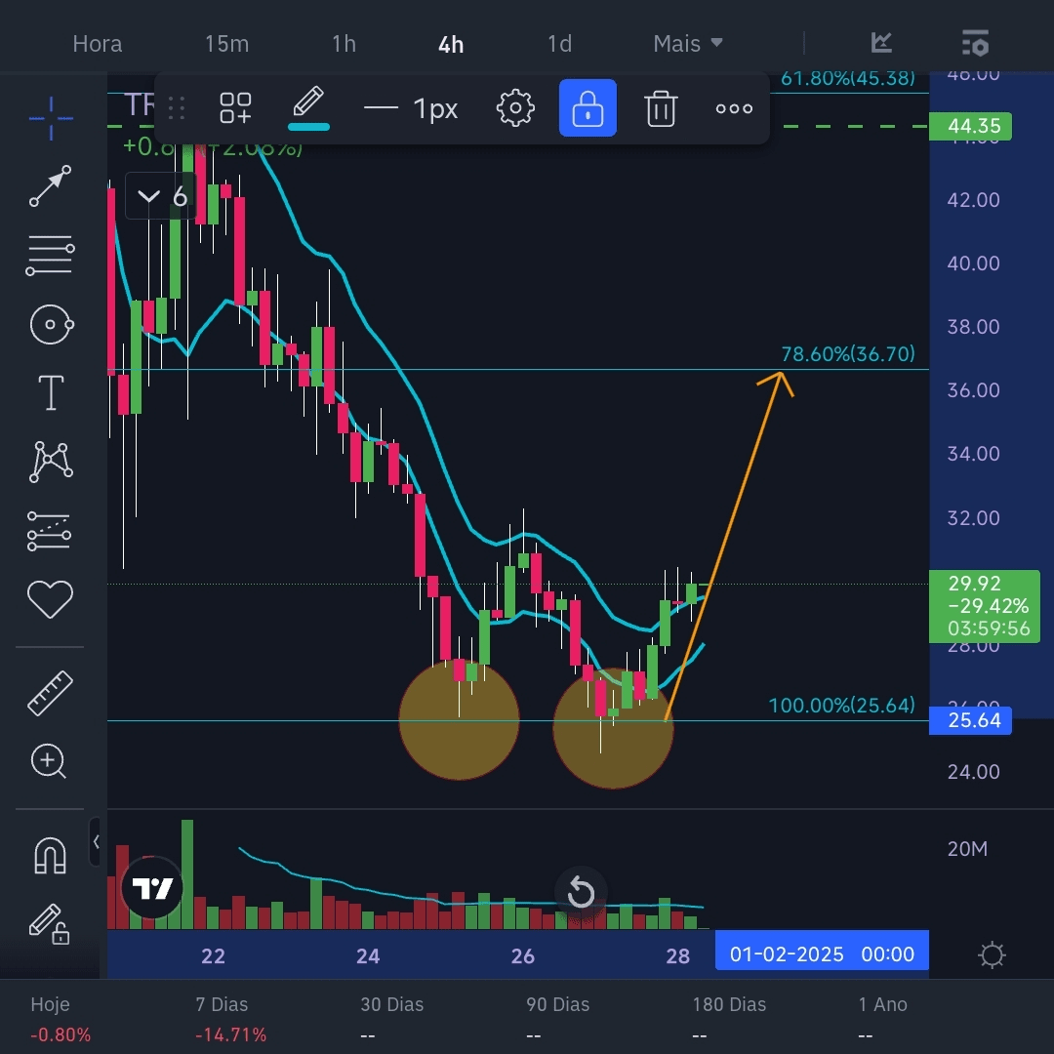The height and width of the screenshot is (1054, 1054).
Task: Open the position forecast tool
Action: (49, 531)
